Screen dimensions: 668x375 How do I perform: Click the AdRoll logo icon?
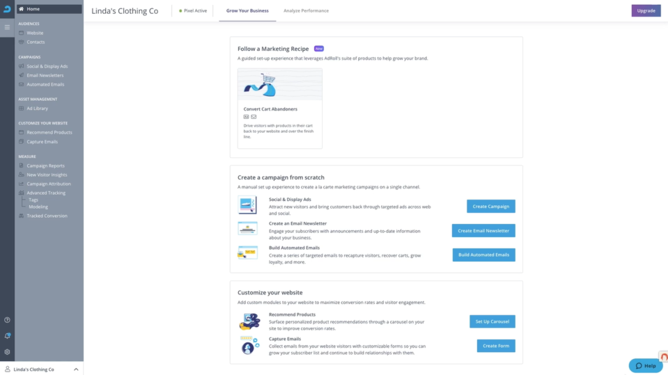pyautogui.click(x=7, y=9)
